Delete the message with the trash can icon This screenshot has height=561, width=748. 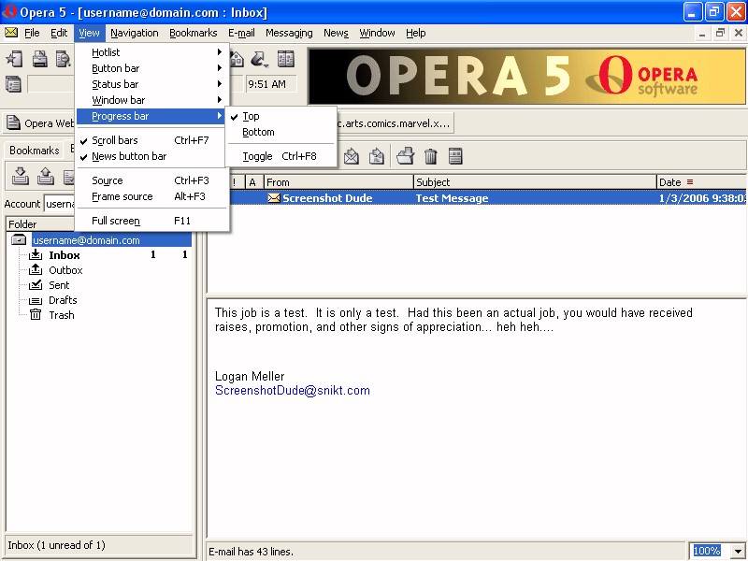pos(430,156)
